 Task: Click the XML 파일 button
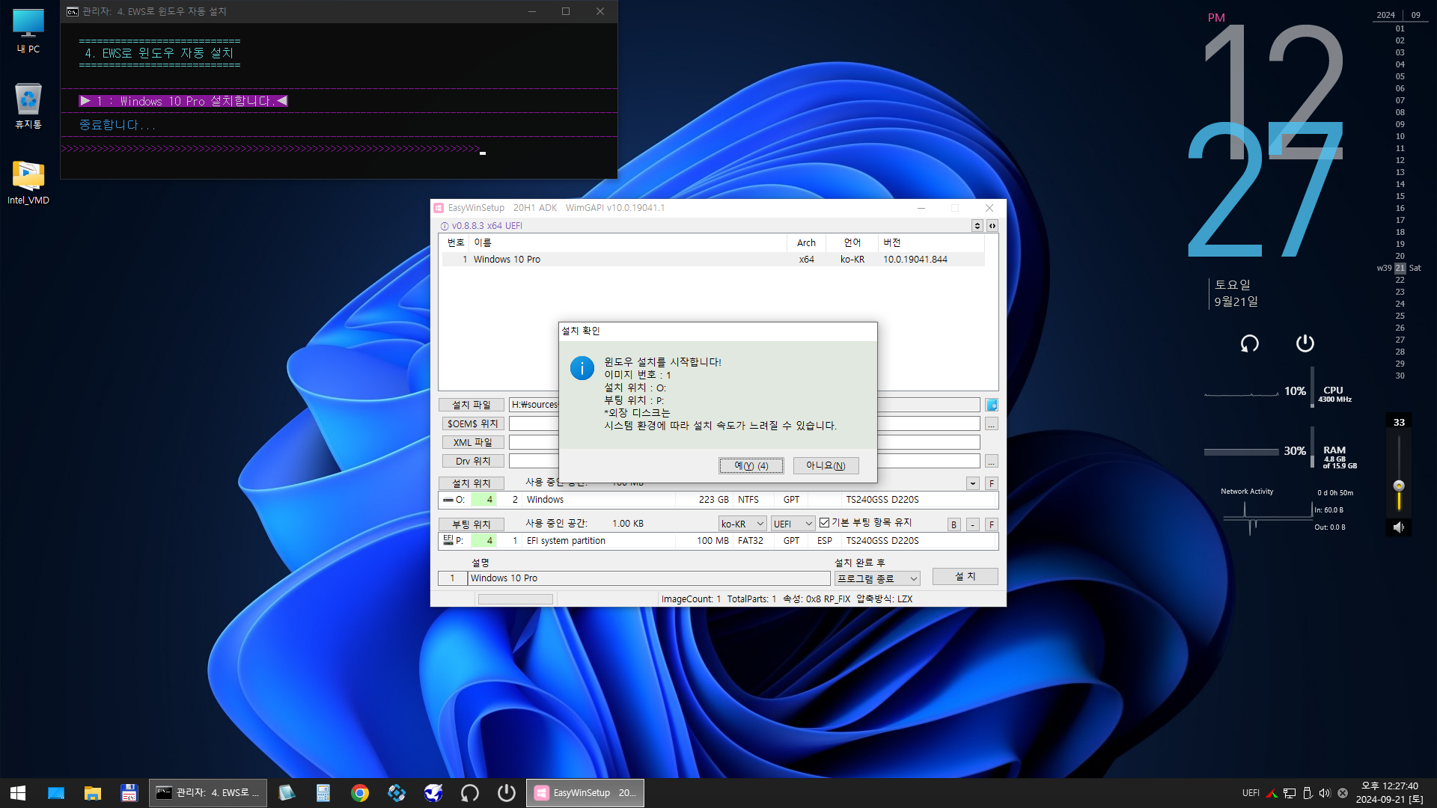(x=472, y=442)
